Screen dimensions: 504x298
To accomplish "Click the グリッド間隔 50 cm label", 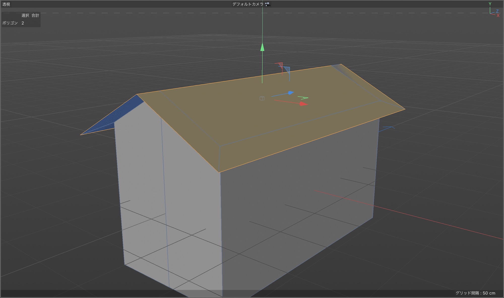I will (x=475, y=293).
